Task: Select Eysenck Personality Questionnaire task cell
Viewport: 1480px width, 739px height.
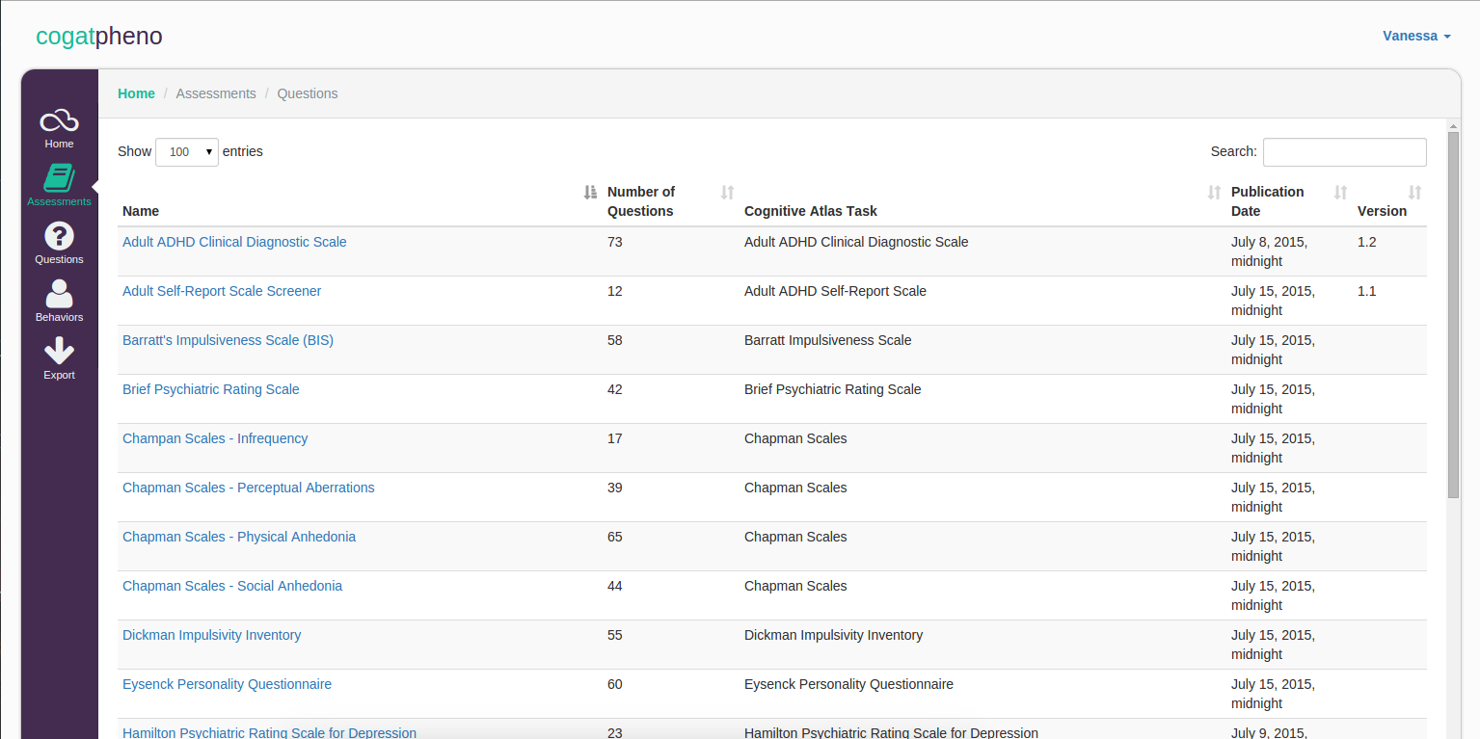Action: pyautogui.click(x=848, y=684)
